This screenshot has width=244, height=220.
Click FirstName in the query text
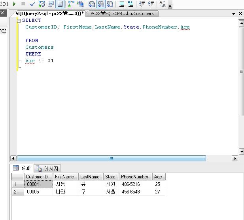click(78, 27)
